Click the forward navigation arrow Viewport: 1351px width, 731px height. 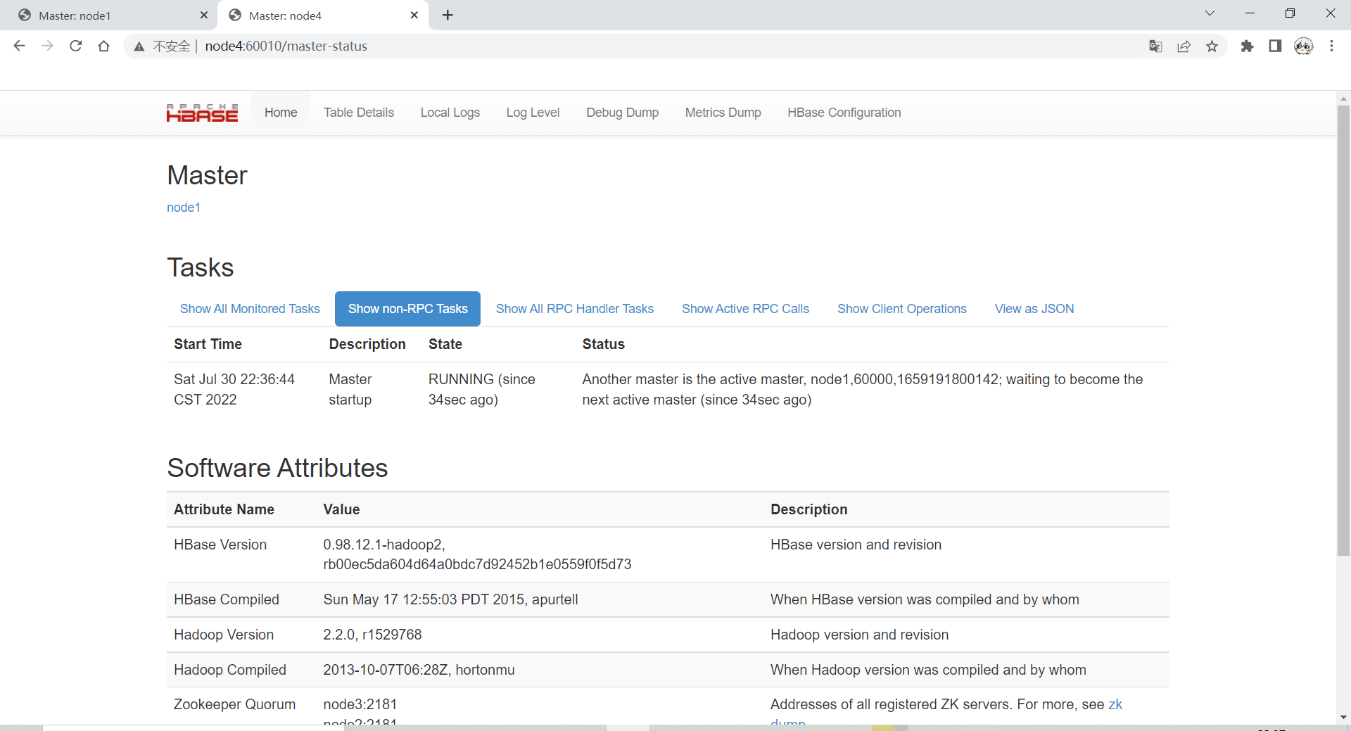47,46
